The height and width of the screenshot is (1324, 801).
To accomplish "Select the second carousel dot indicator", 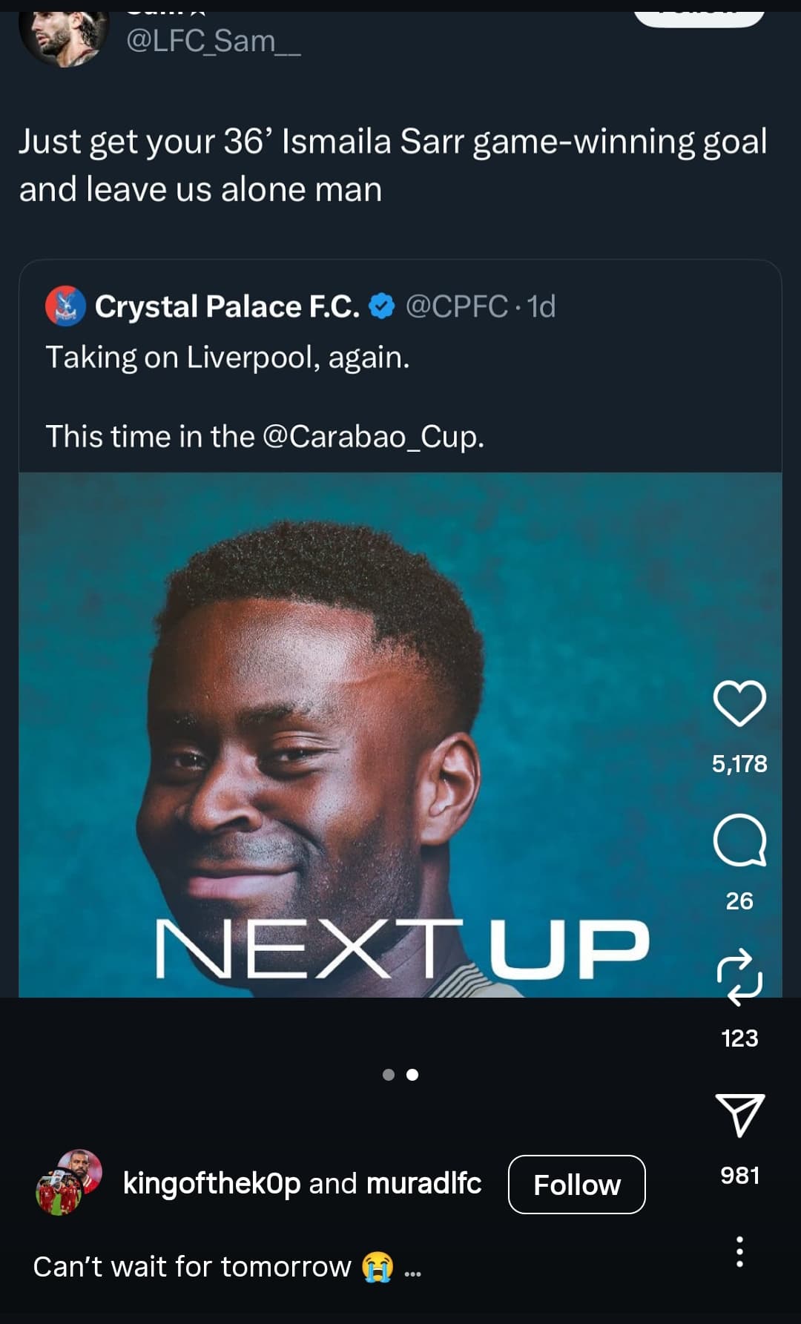I will (412, 1075).
